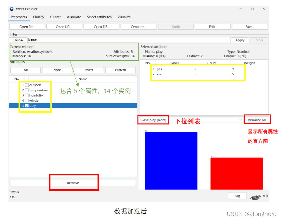Viewport: 281px width, 220px height.
Task: Tick the outlook attribute checkbox
Action: (27, 85)
